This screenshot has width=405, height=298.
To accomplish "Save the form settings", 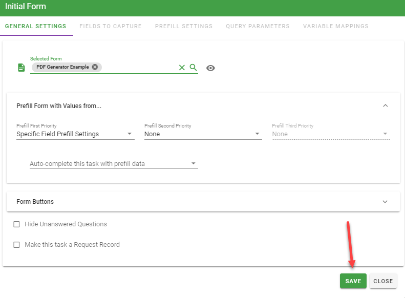I will pos(353,281).
